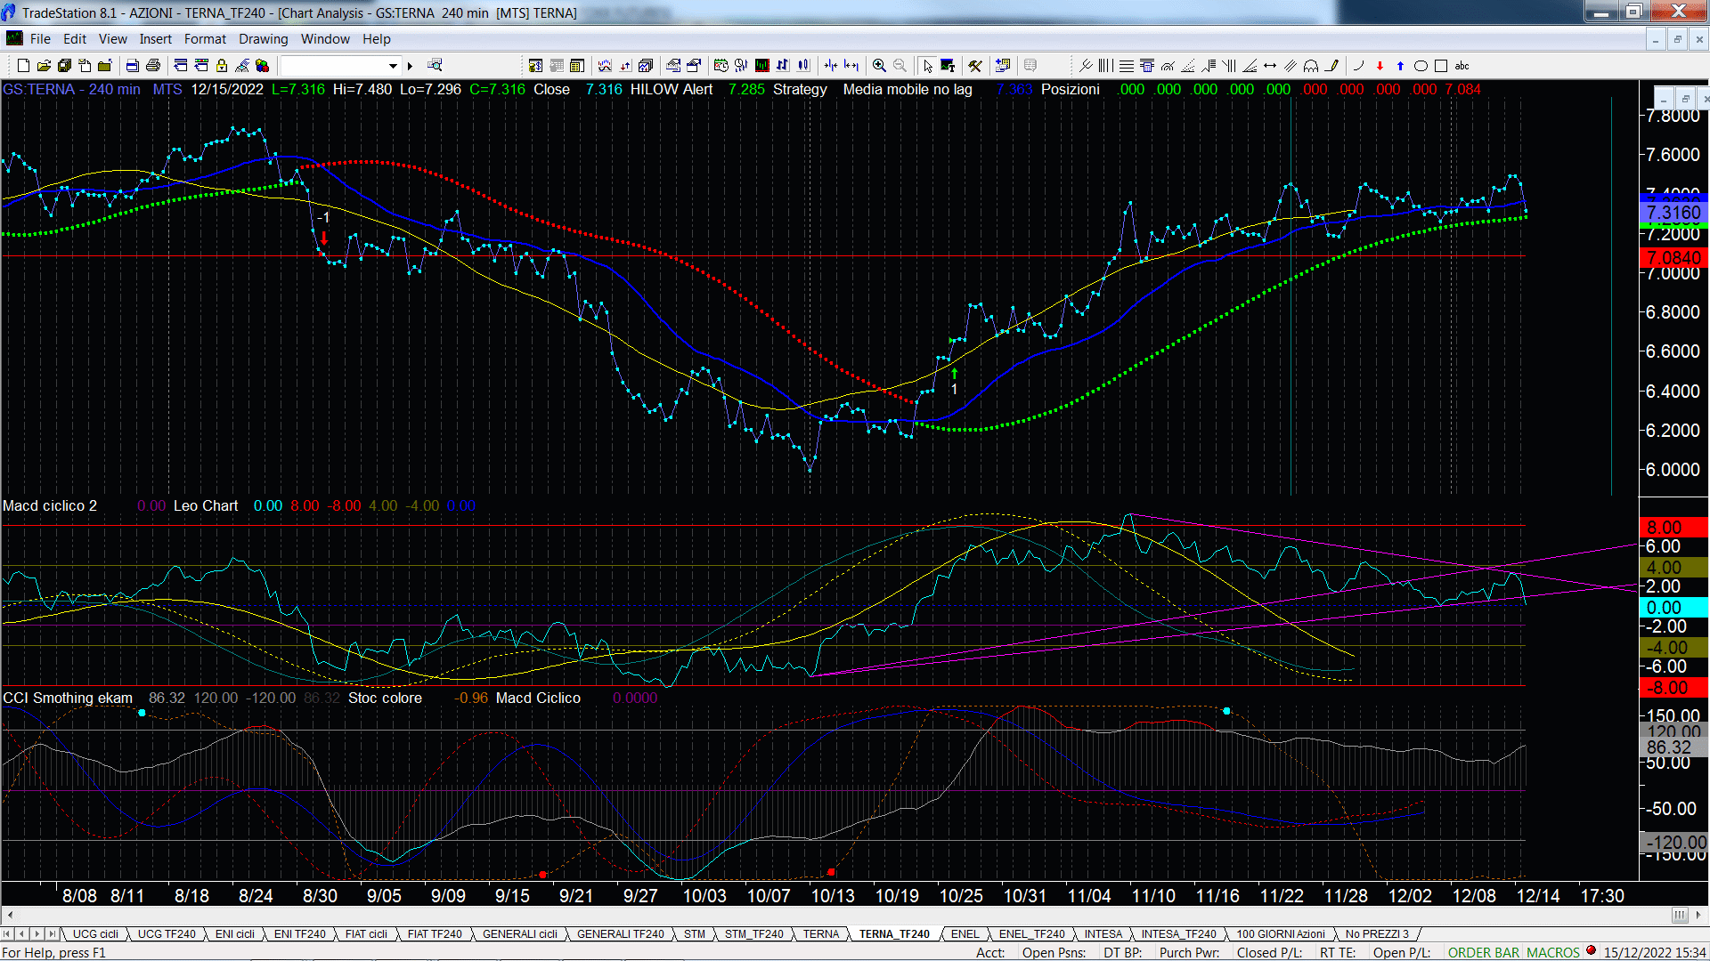Image resolution: width=1710 pixels, height=961 pixels.
Task: Open the Edit menu
Action: tap(75, 39)
